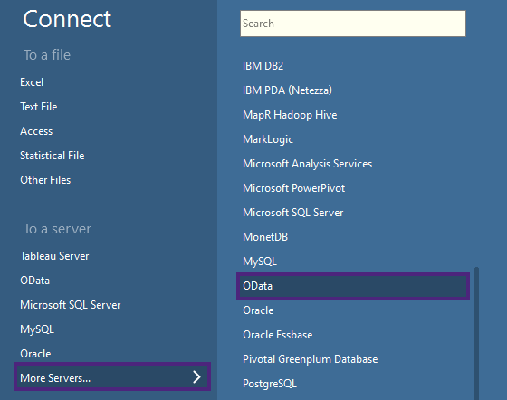Viewport: 507px width, 400px height.
Task: Choose OData under To a server
Action: pos(35,281)
